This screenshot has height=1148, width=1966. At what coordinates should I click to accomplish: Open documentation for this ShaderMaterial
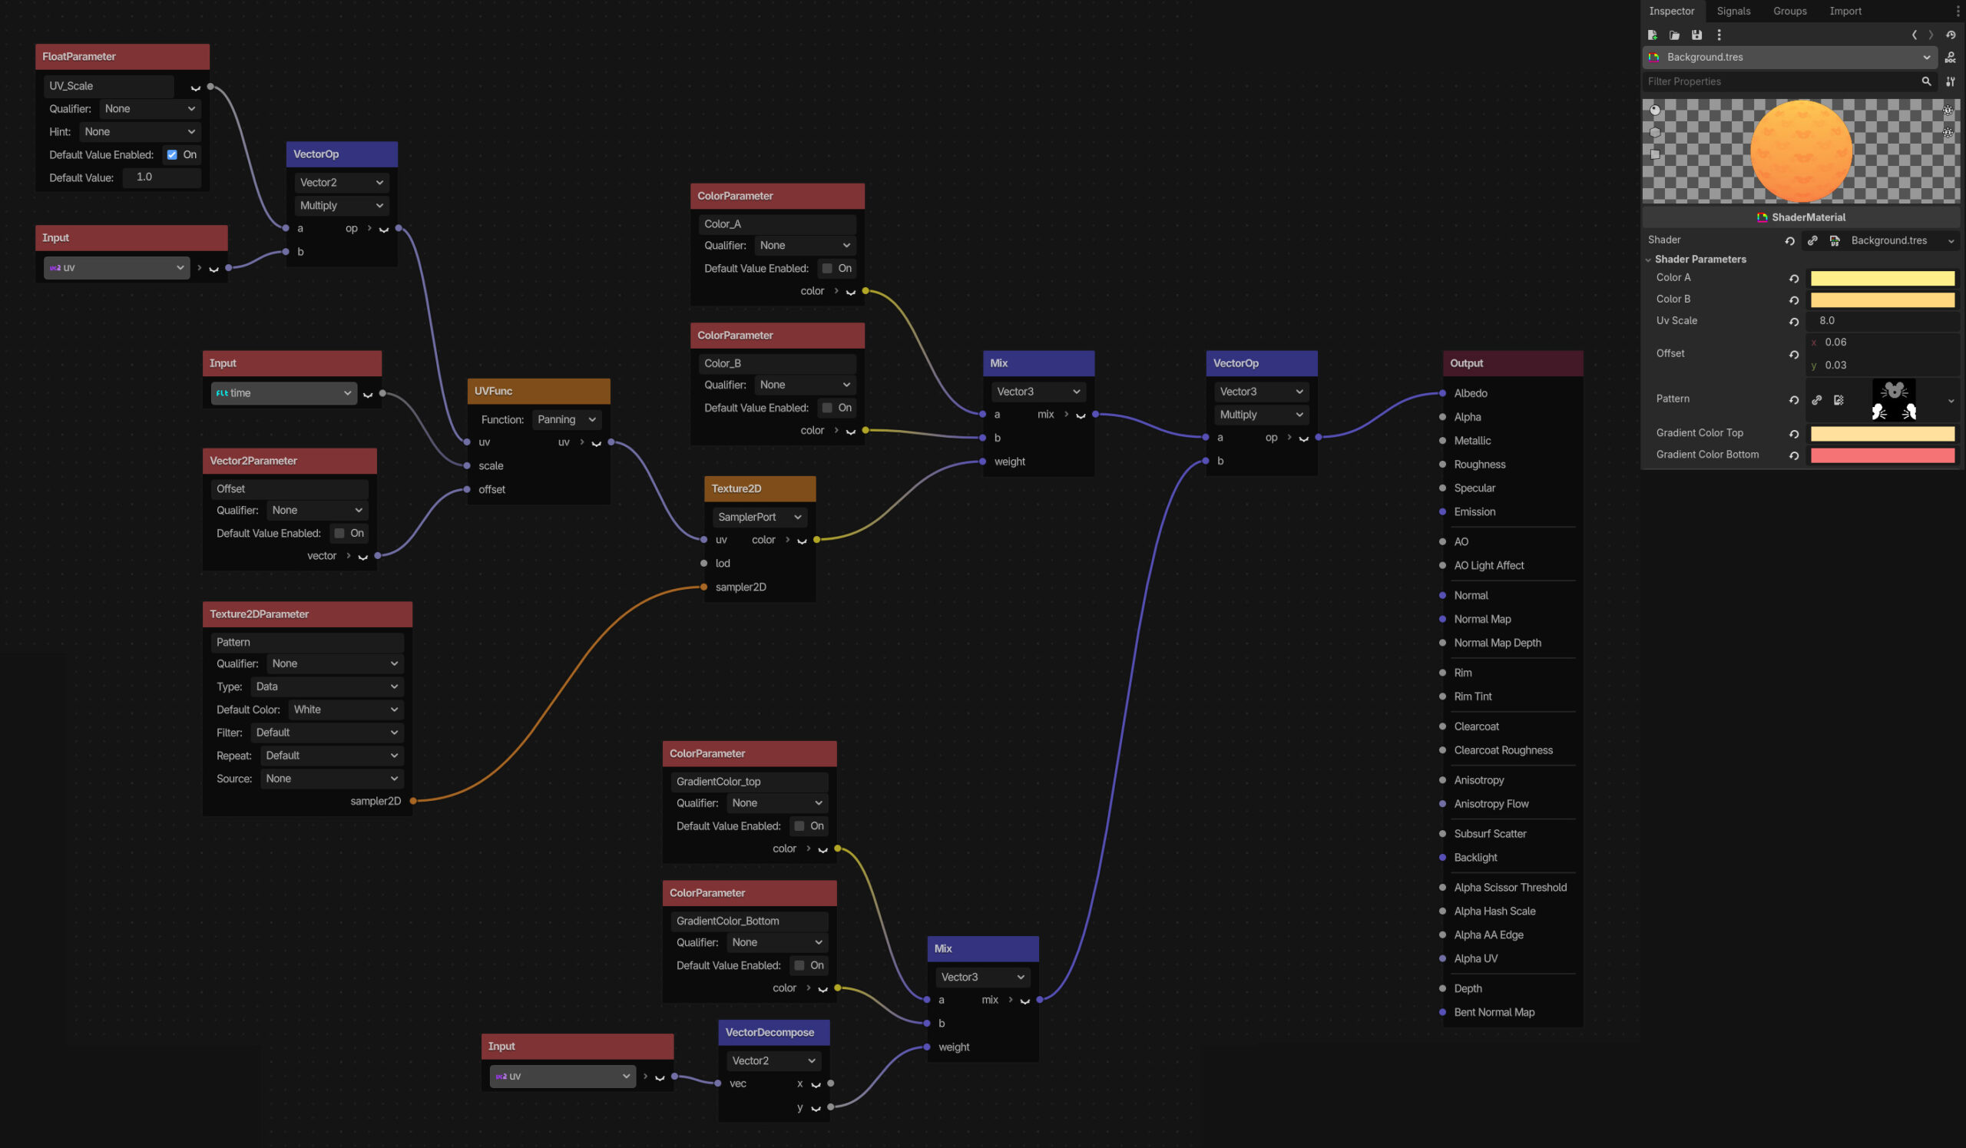pos(1950,58)
